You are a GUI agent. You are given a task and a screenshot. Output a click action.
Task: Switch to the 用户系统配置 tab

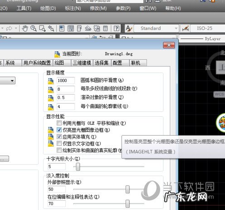click(37, 63)
